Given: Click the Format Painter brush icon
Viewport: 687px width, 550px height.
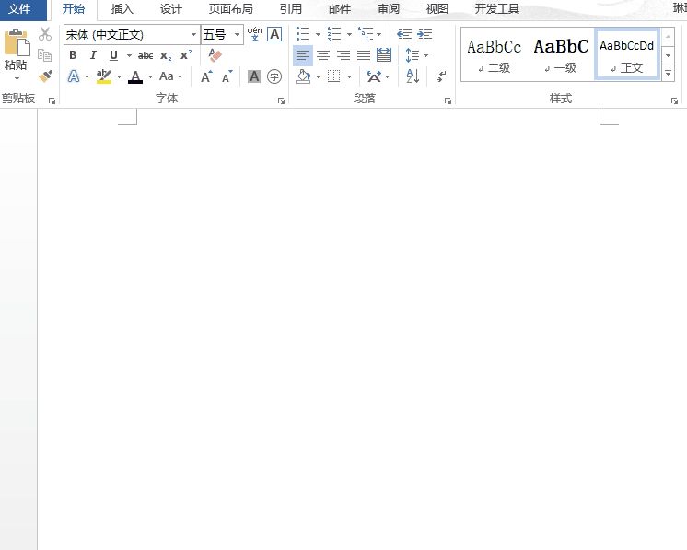Looking at the screenshot, I should [x=45, y=76].
